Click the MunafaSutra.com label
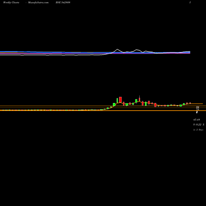 click(x=38, y=2)
